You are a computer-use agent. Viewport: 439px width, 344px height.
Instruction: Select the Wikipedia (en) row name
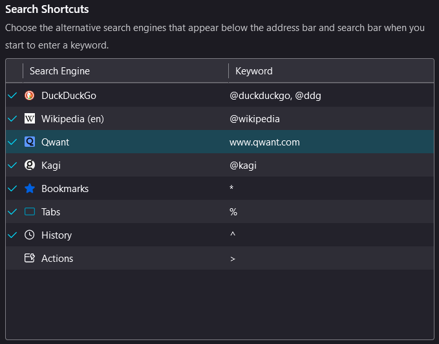(x=72, y=119)
